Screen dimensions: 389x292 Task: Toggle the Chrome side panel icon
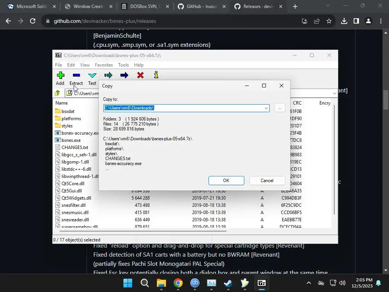356,21
